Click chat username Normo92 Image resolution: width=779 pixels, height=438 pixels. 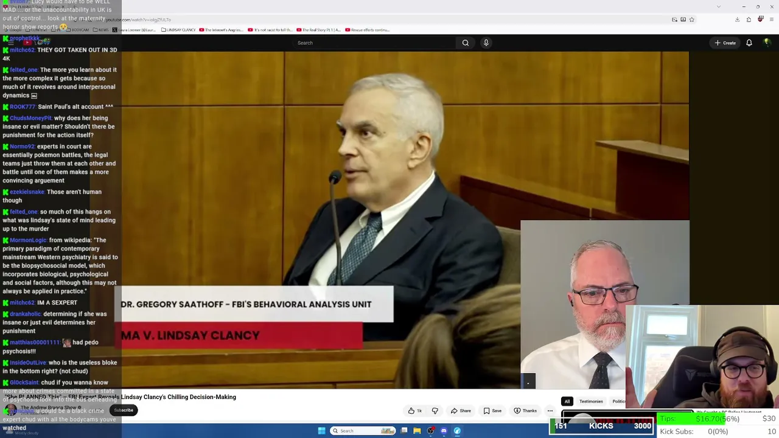pyautogui.click(x=22, y=147)
